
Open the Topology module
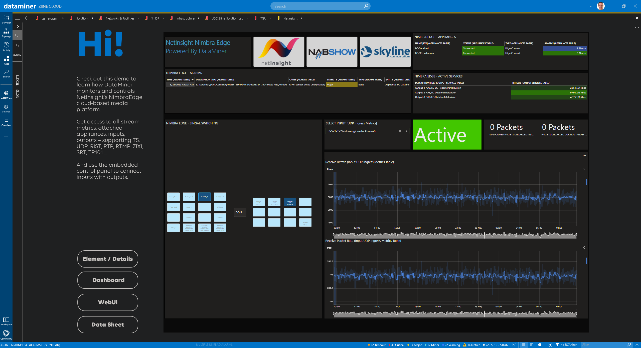click(x=6, y=33)
